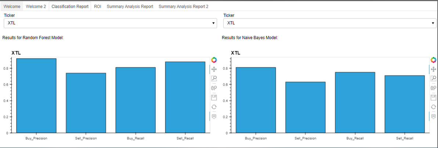The width and height of the screenshot is (438, 148).
Task: Click Sell_Recall bar in Naive Bayes chart
Action: pyautogui.click(x=405, y=104)
